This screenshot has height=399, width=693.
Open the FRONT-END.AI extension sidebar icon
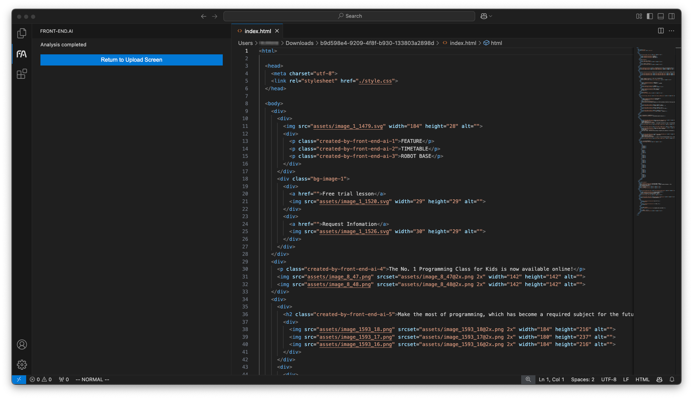22,54
